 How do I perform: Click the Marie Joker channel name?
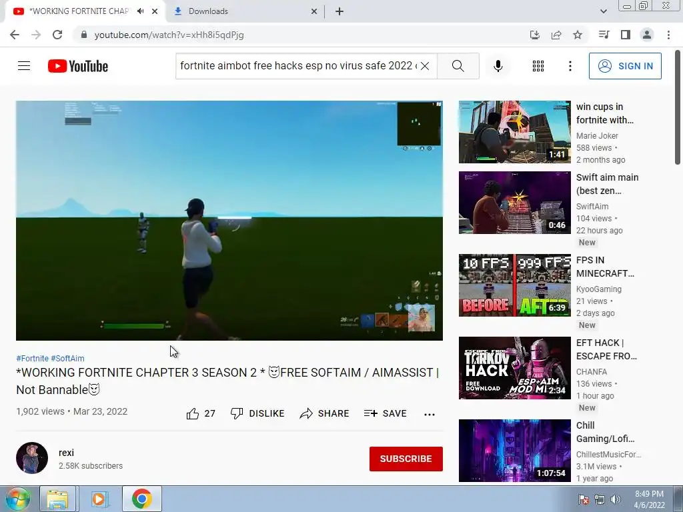(x=597, y=136)
